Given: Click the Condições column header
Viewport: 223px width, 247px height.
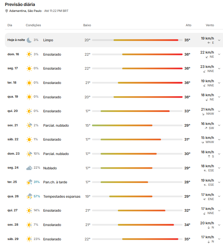Looking at the screenshot, I should pos(33,25).
